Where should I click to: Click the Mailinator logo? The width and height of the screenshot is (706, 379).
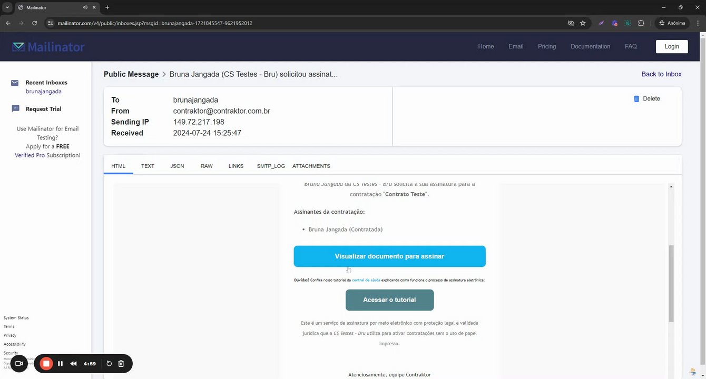48,47
